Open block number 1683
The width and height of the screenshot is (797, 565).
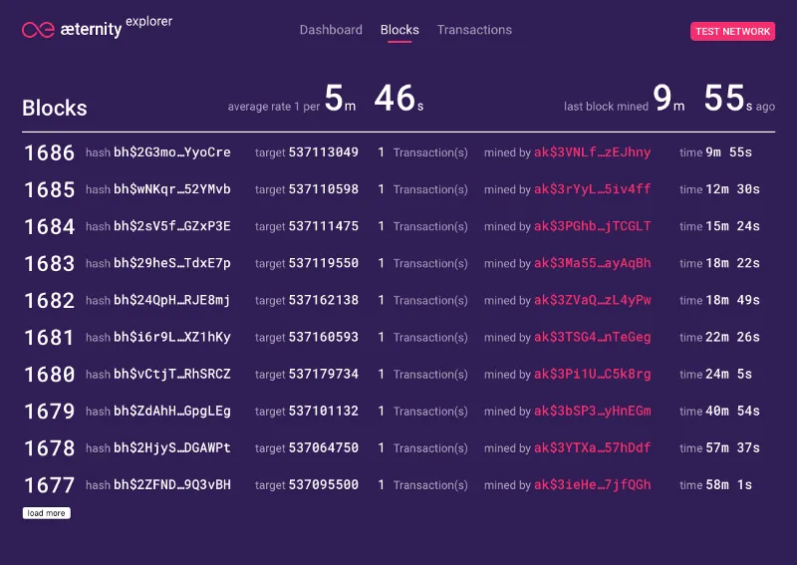click(x=49, y=263)
